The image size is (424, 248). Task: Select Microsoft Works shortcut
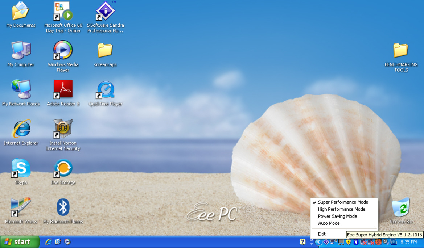coord(21,211)
